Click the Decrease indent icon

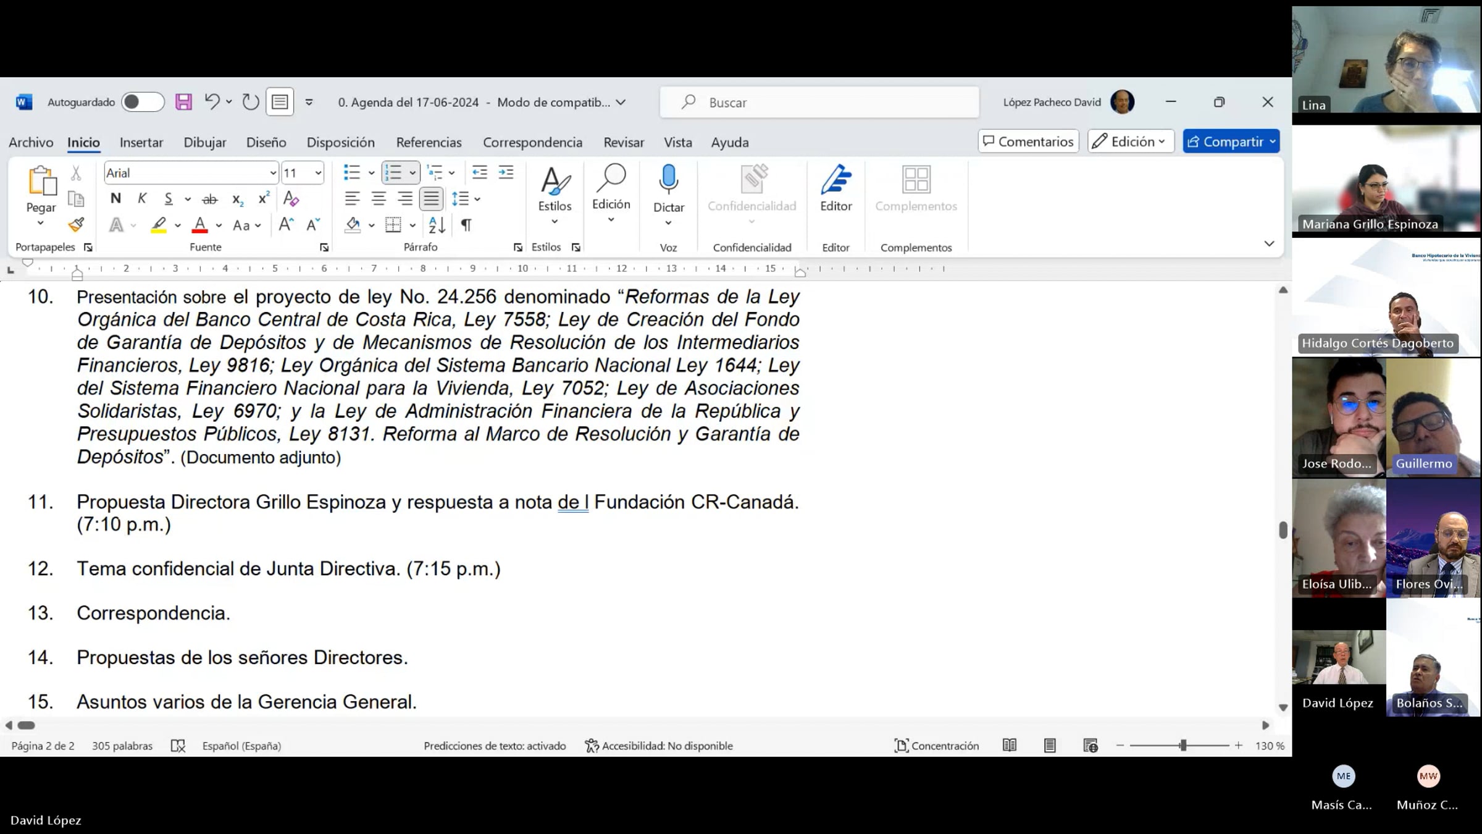(x=479, y=173)
